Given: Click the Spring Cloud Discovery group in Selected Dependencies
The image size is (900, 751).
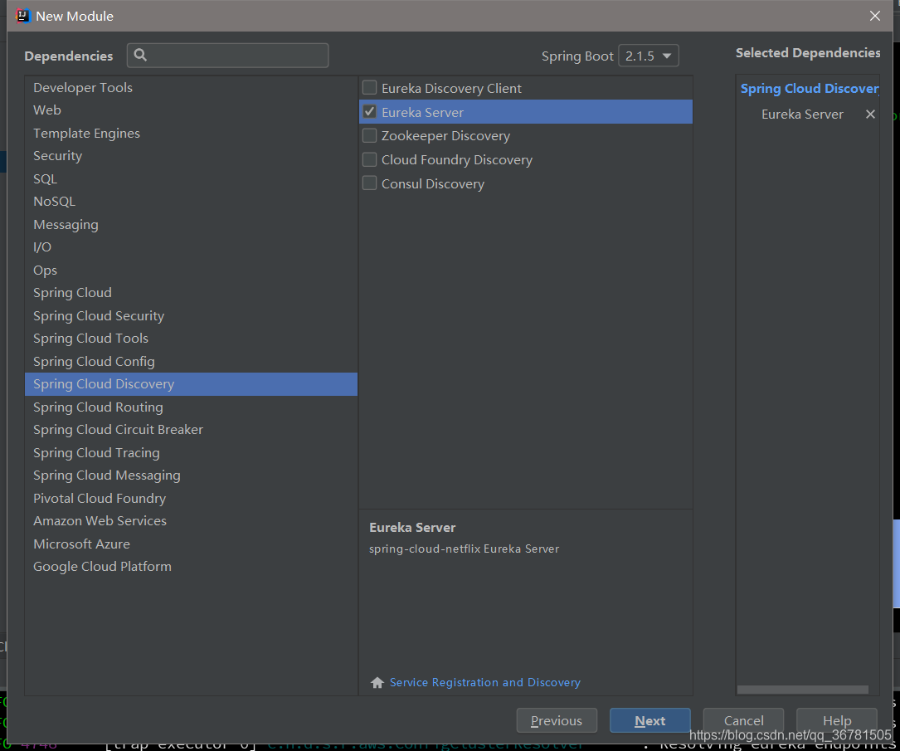Looking at the screenshot, I should [x=810, y=89].
